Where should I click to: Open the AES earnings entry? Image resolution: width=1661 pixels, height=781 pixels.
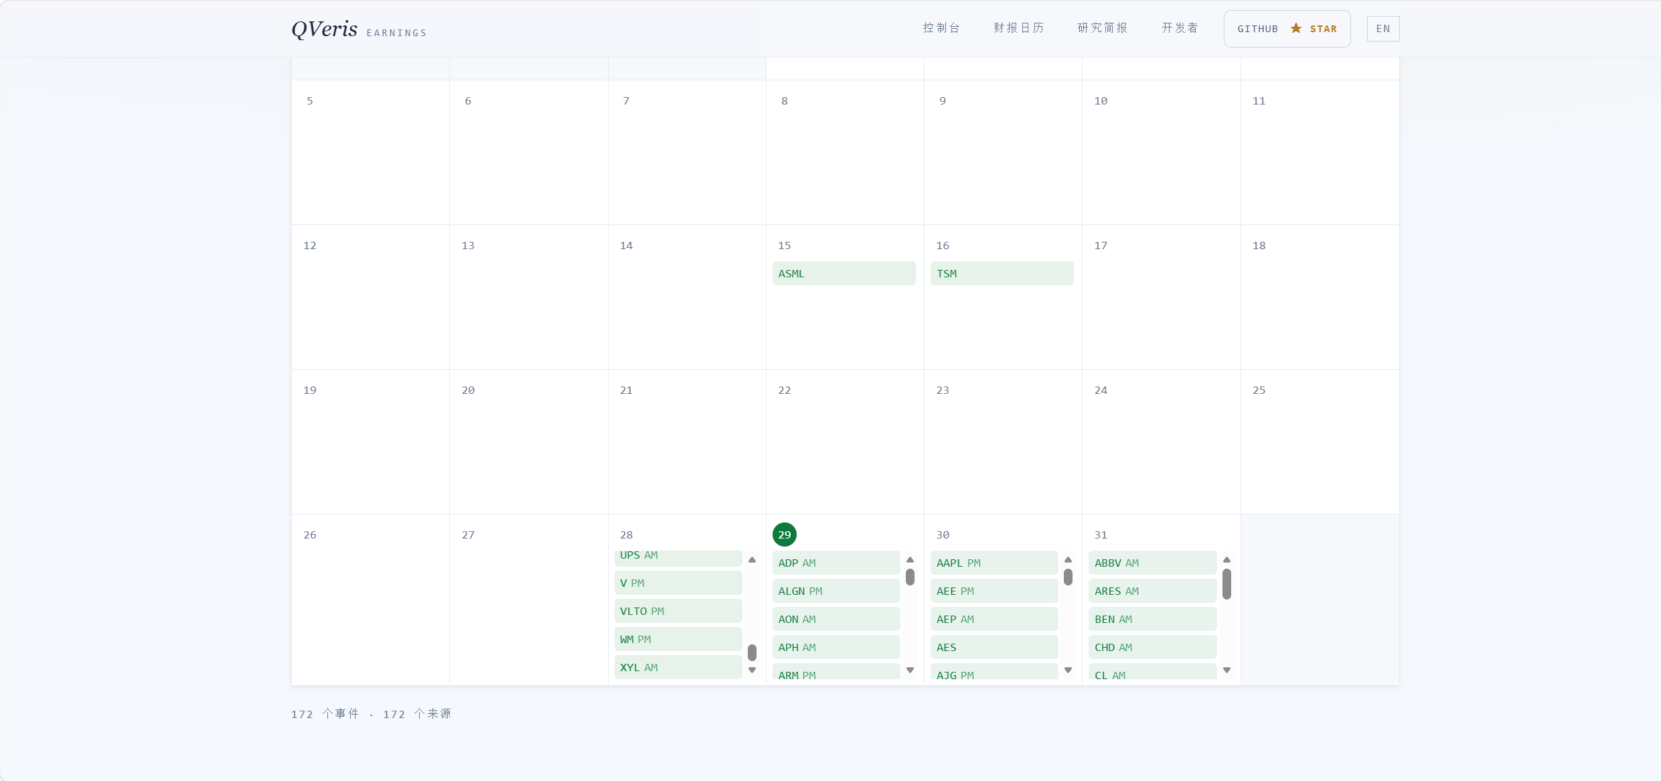point(994,647)
